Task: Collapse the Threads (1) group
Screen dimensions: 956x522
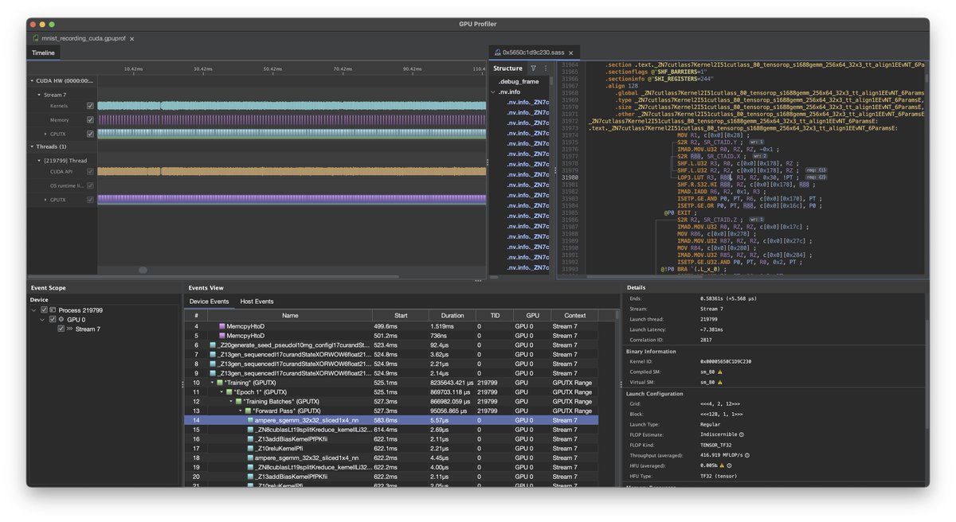Action: tap(32, 146)
